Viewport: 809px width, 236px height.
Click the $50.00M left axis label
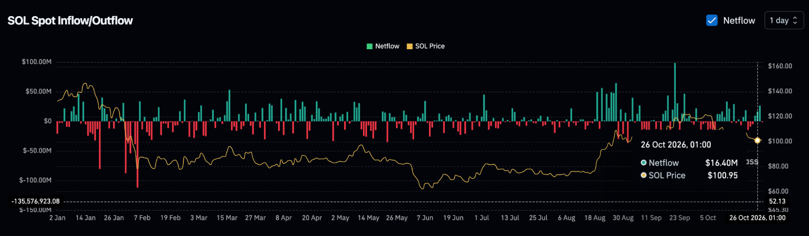point(38,91)
